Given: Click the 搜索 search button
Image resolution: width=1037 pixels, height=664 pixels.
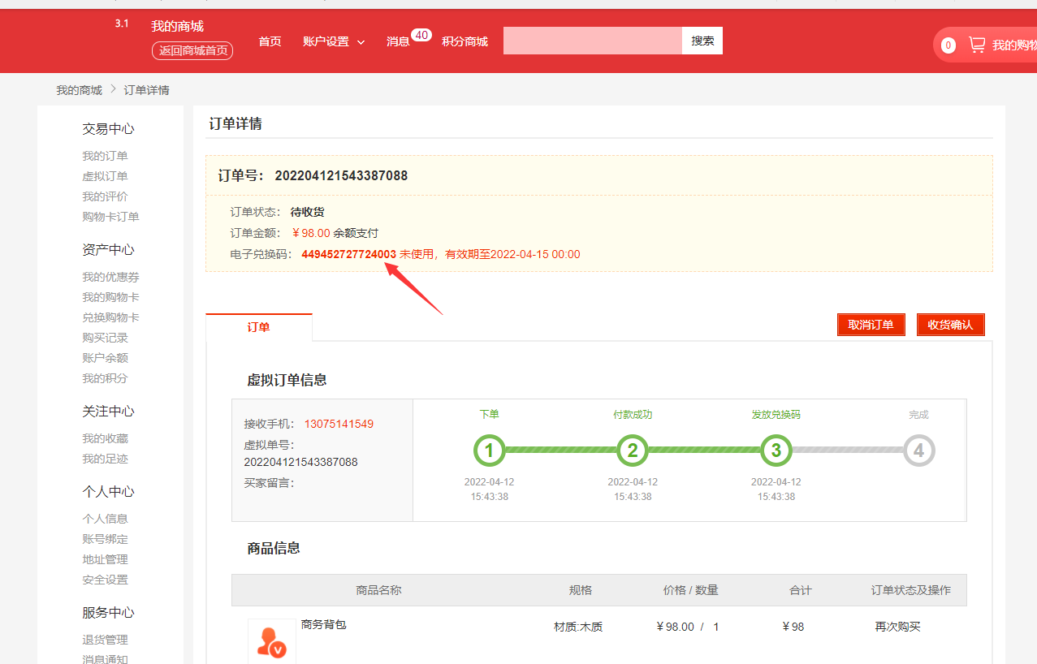Looking at the screenshot, I should (x=702, y=41).
